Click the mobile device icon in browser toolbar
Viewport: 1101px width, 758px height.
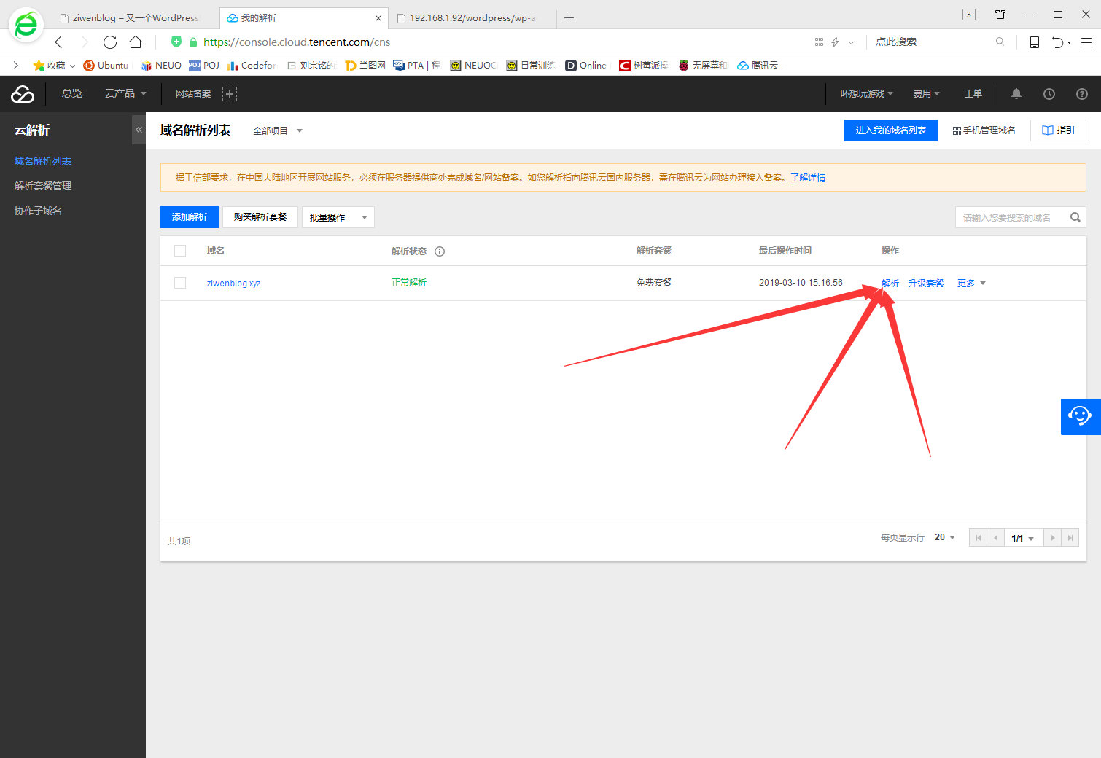point(1034,42)
